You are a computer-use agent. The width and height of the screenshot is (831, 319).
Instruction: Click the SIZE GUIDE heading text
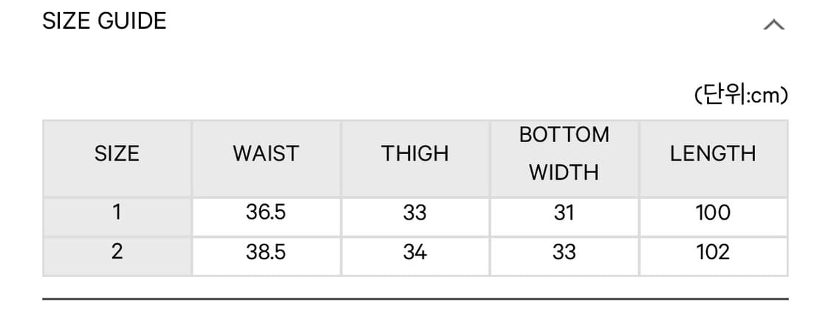tap(104, 21)
